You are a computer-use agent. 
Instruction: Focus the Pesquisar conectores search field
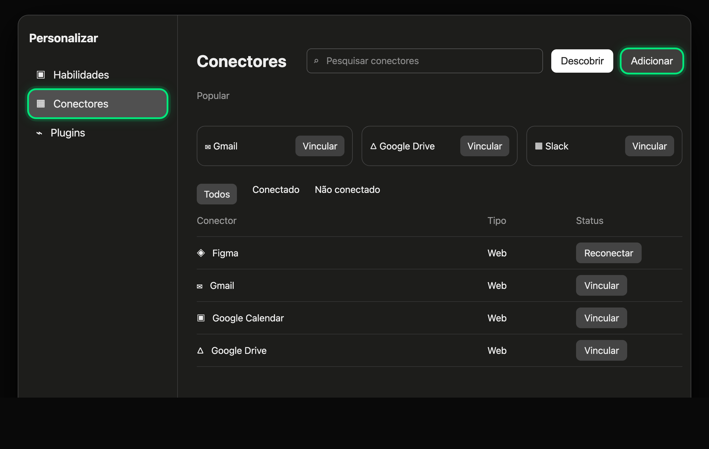[x=425, y=61]
